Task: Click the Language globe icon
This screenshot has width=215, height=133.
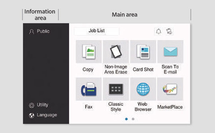Action: click(31, 116)
